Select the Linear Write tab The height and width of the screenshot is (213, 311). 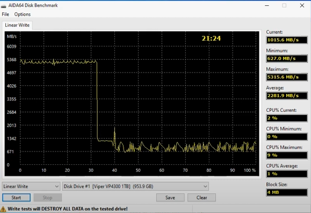point(17,25)
